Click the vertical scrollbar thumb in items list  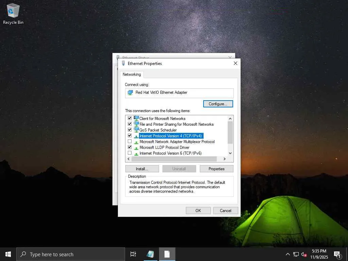230,133
